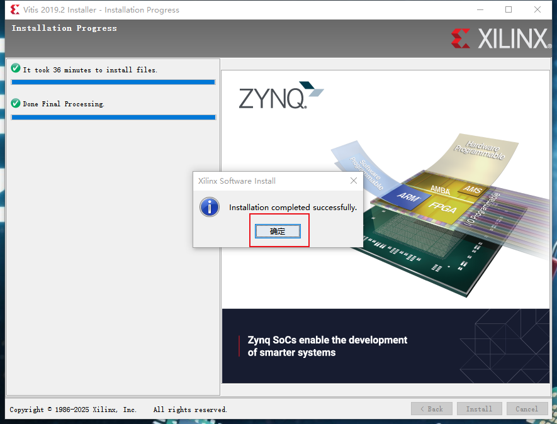Click the ZYNQ logo
Viewport: 557px width, 424px height.
(281, 95)
